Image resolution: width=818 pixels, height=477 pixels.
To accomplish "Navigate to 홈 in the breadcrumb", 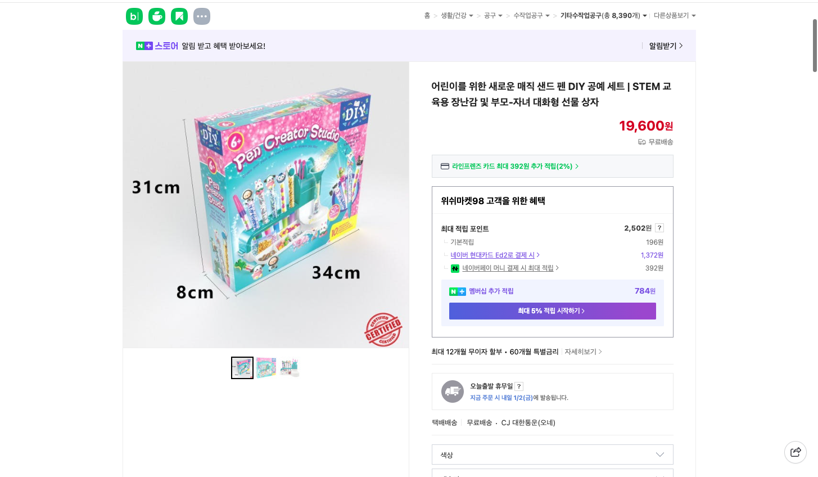I will click(427, 16).
